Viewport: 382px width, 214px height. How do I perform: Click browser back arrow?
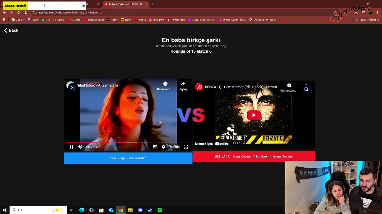(x=4, y=12)
